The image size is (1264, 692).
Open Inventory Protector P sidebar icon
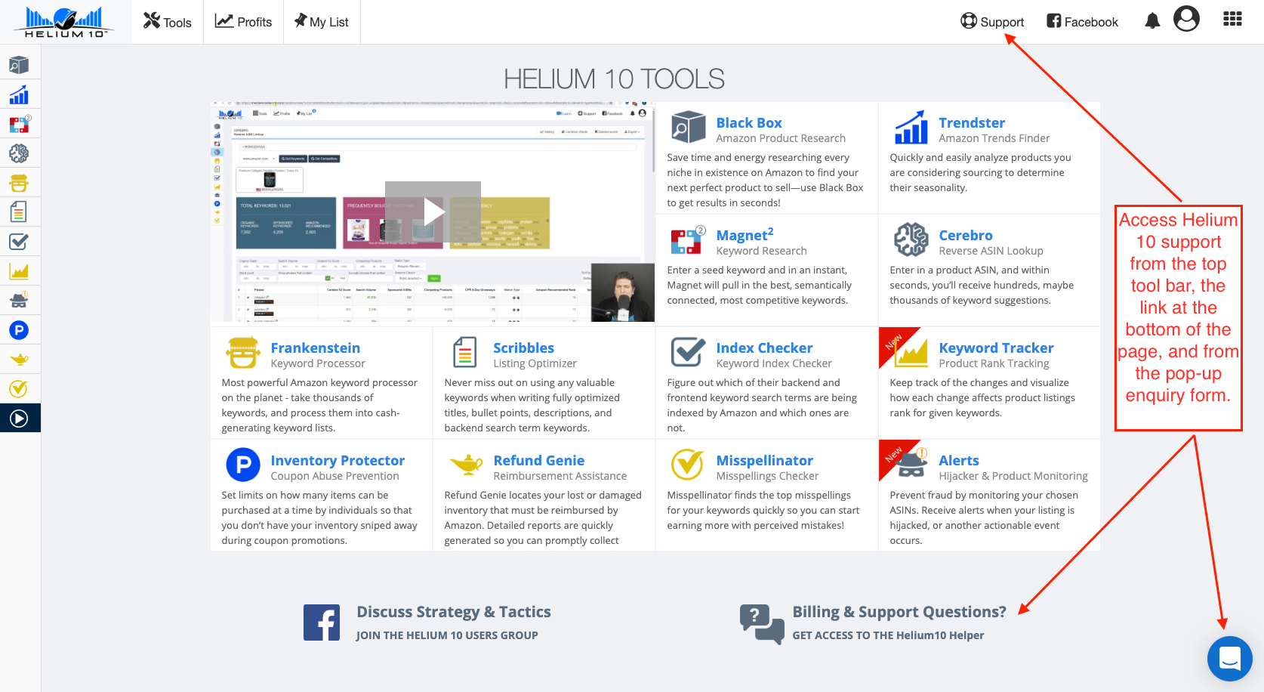point(19,330)
